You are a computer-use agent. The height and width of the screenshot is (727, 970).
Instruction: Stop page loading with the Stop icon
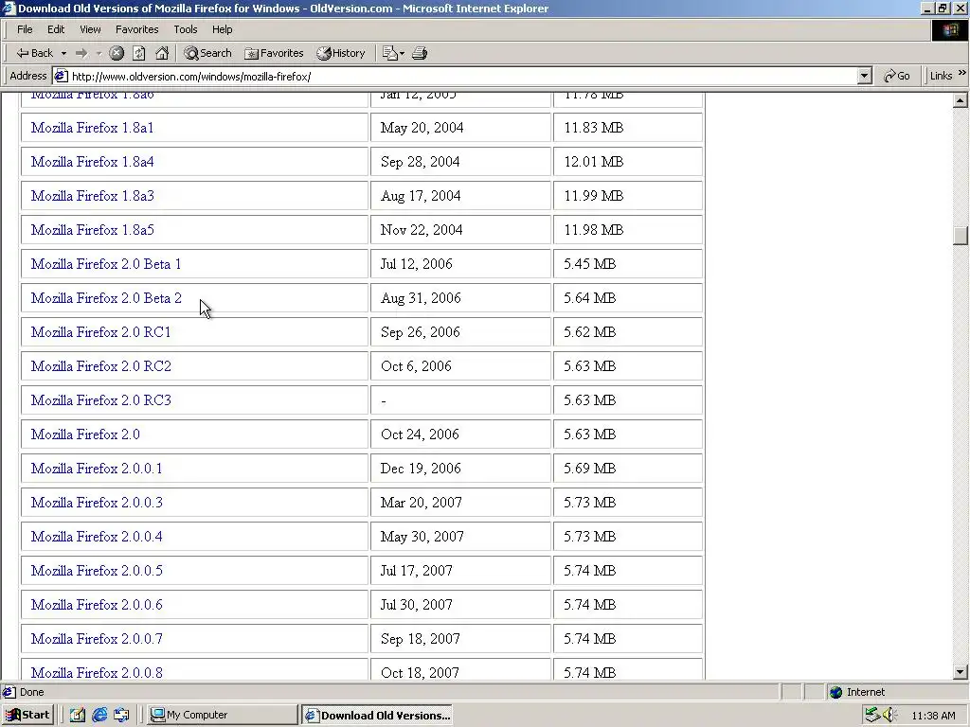[x=117, y=53]
